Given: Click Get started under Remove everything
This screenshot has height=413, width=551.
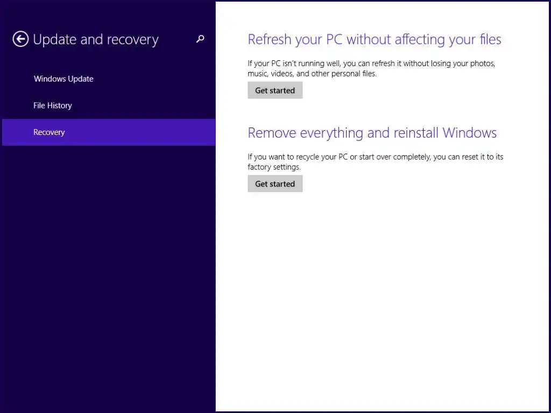Looking at the screenshot, I should [275, 184].
